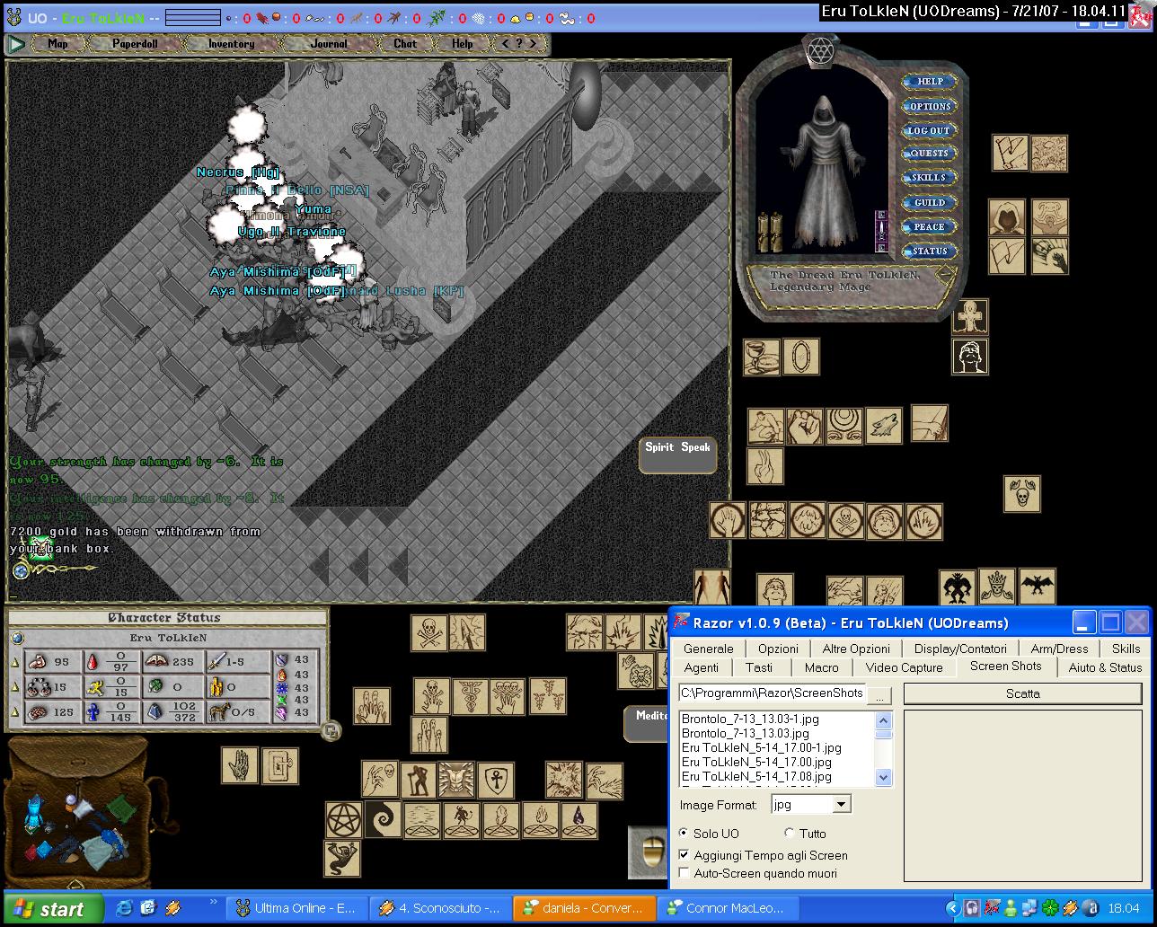This screenshot has width=1157, height=927.
Task: Click the hooded figure ability icon
Action: tap(1007, 217)
